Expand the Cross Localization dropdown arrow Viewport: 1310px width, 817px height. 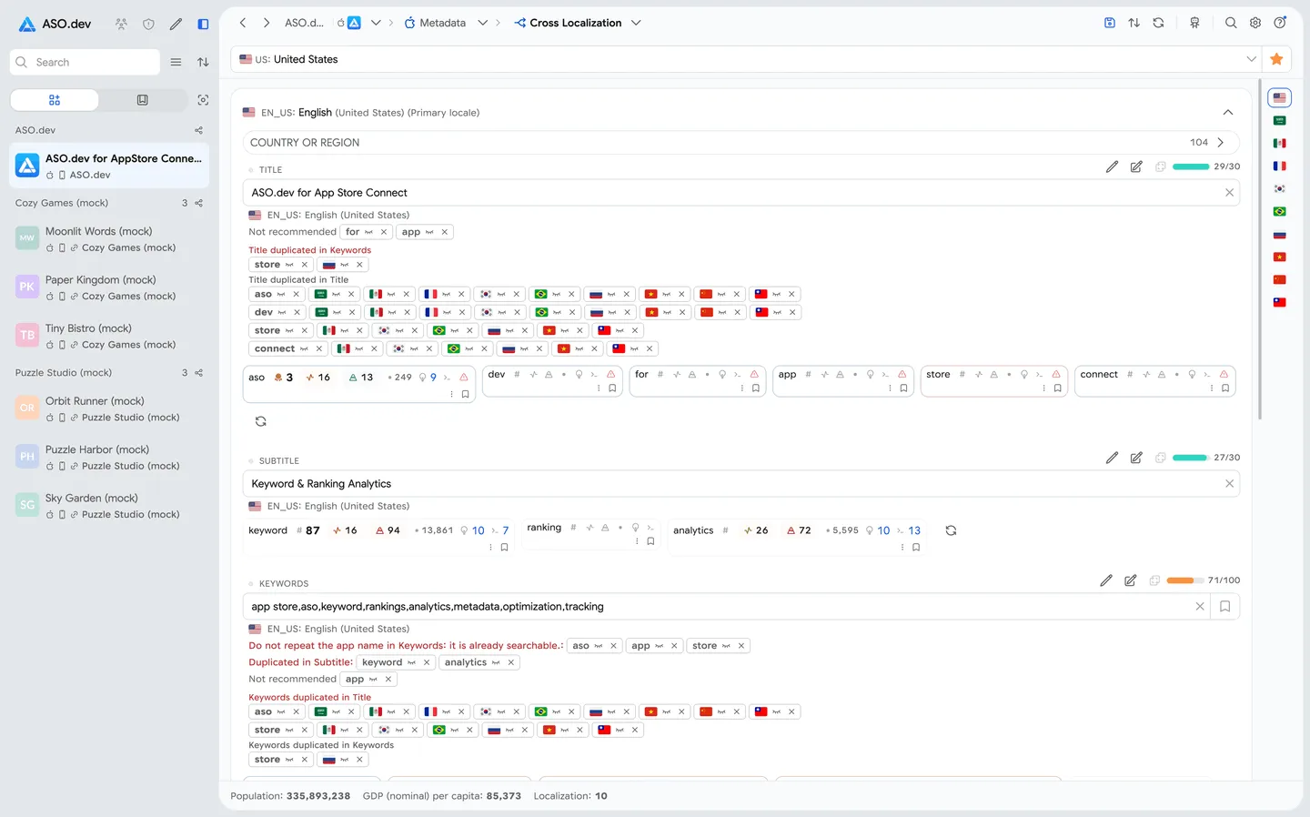636,23
